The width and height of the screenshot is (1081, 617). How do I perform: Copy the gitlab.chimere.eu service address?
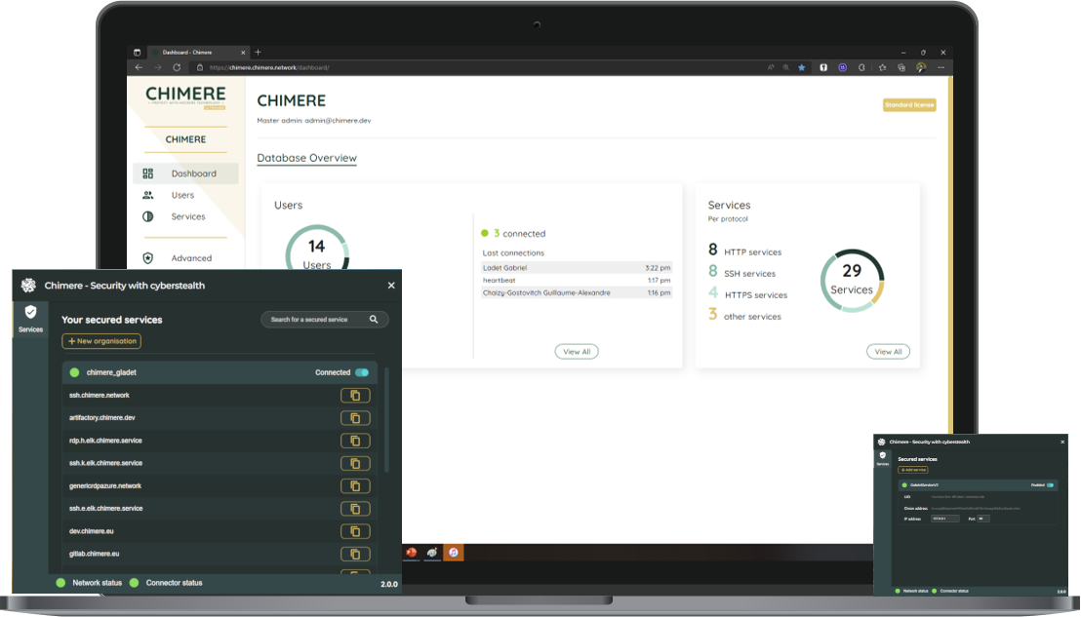tap(355, 555)
